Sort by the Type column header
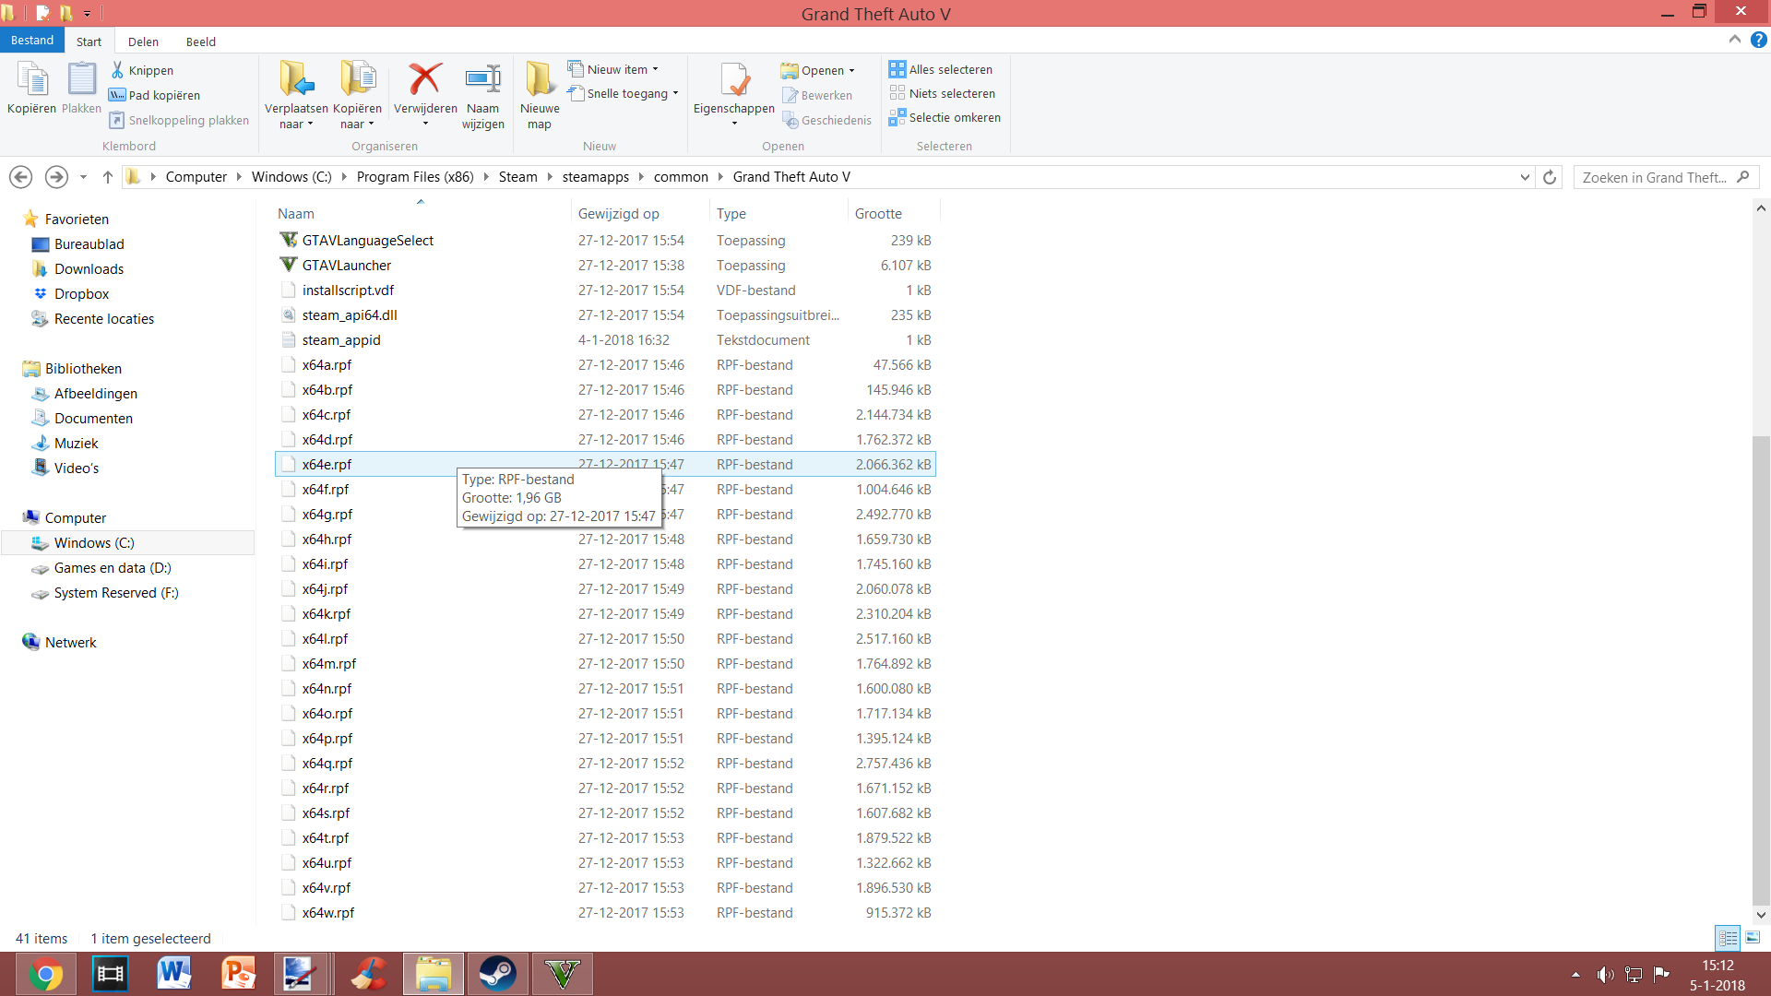This screenshot has height=996, width=1771. pos(779,213)
